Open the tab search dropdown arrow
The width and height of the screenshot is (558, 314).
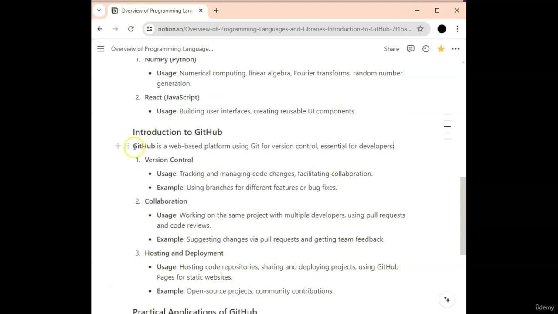pyautogui.click(x=99, y=10)
